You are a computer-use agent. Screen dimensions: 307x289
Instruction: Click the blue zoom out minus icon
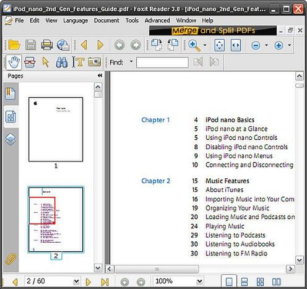(x=256, y=45)
